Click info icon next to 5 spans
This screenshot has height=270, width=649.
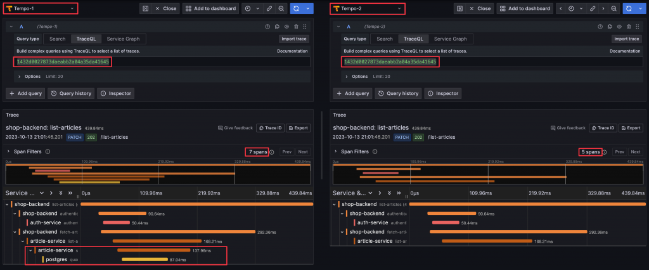pos(604,152)
